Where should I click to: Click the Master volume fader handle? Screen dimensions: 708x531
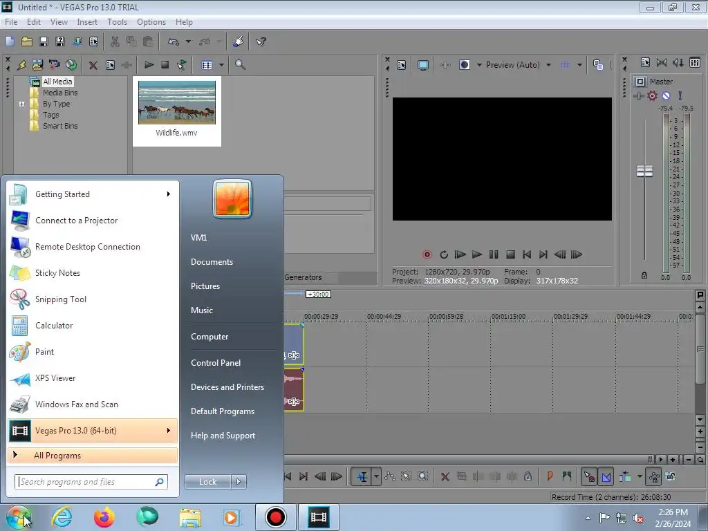click(644, 171)
